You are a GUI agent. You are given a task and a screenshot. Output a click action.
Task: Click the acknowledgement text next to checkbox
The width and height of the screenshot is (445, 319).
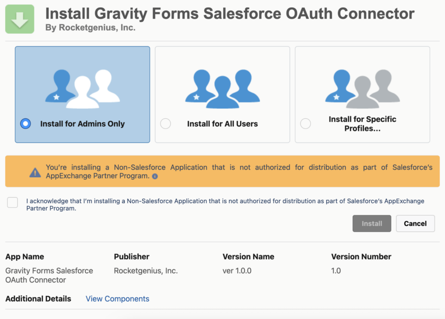point(226,205)
